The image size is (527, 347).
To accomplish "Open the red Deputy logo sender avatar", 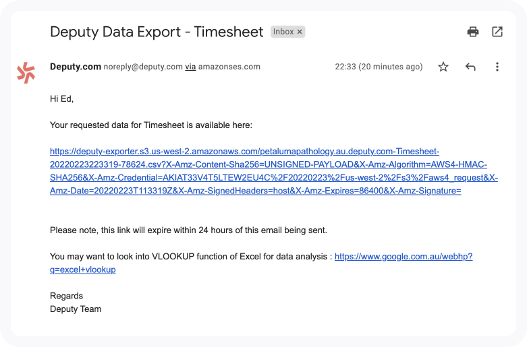I will [x=26, y=73].
